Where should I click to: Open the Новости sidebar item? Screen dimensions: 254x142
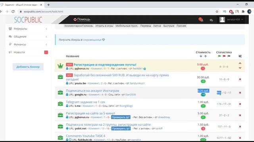coord(28,52)
